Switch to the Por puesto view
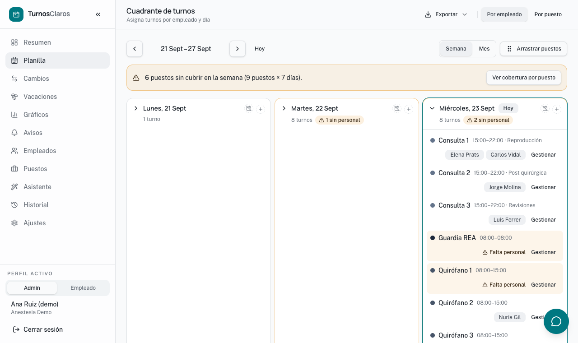This screenshot has width=578, height=343. (x=548, y=14)
